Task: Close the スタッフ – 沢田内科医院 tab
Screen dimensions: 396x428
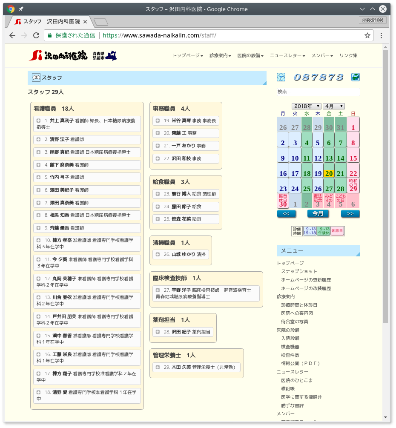Action: pyautogui.click(x=85, y=22)
